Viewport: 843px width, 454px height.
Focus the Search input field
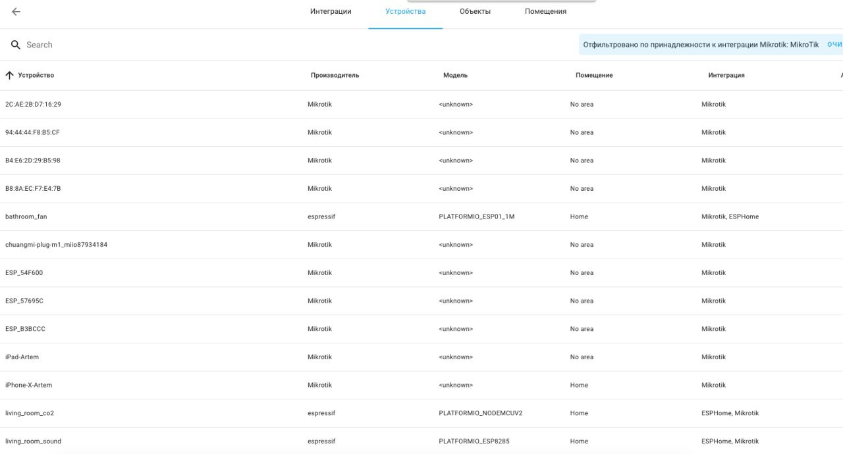click(290, 45)
